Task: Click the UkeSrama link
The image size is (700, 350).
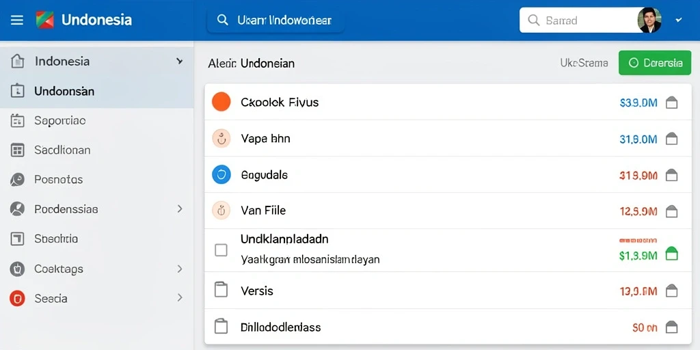Action: coord(584,63)
